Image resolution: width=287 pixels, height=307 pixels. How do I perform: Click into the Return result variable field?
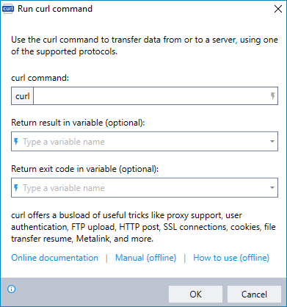tap(145, 141)
